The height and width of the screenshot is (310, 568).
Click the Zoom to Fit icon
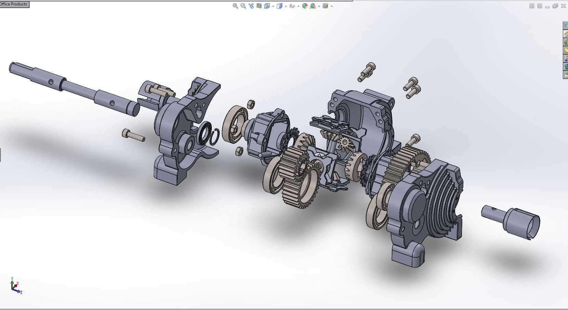click(235, 6)
